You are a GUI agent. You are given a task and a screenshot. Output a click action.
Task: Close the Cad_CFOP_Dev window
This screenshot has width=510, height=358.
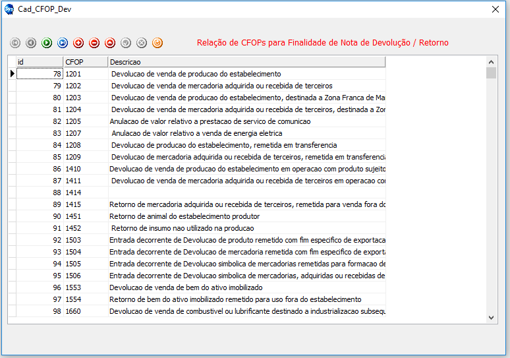(x=496, y=9)
